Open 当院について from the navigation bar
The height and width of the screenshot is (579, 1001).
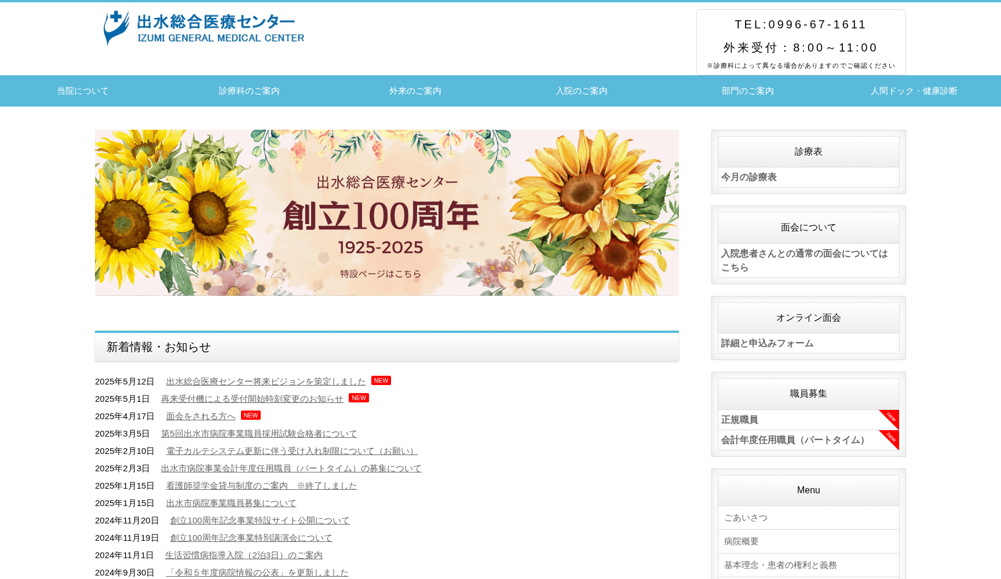coord(82,91)
